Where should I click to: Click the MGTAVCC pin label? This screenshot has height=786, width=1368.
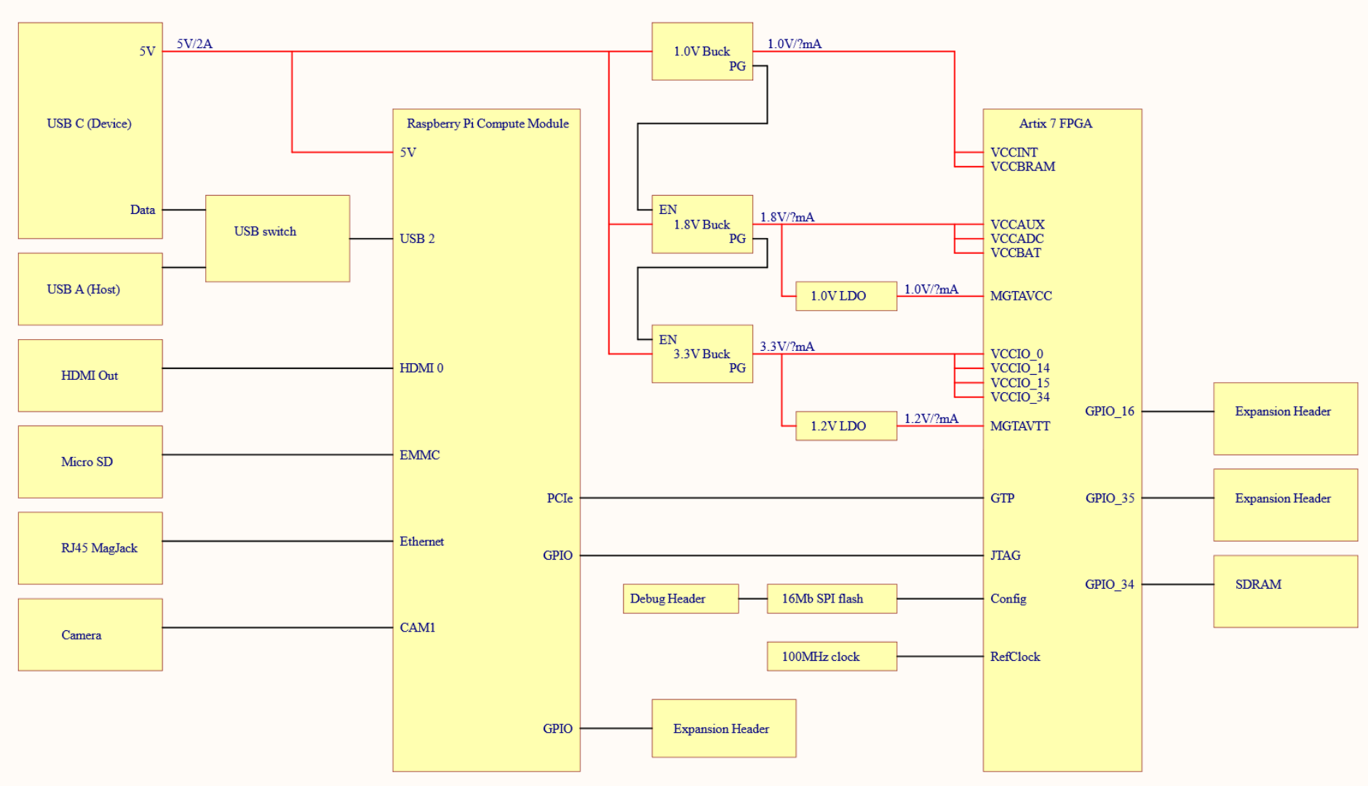coord(1021,296)
